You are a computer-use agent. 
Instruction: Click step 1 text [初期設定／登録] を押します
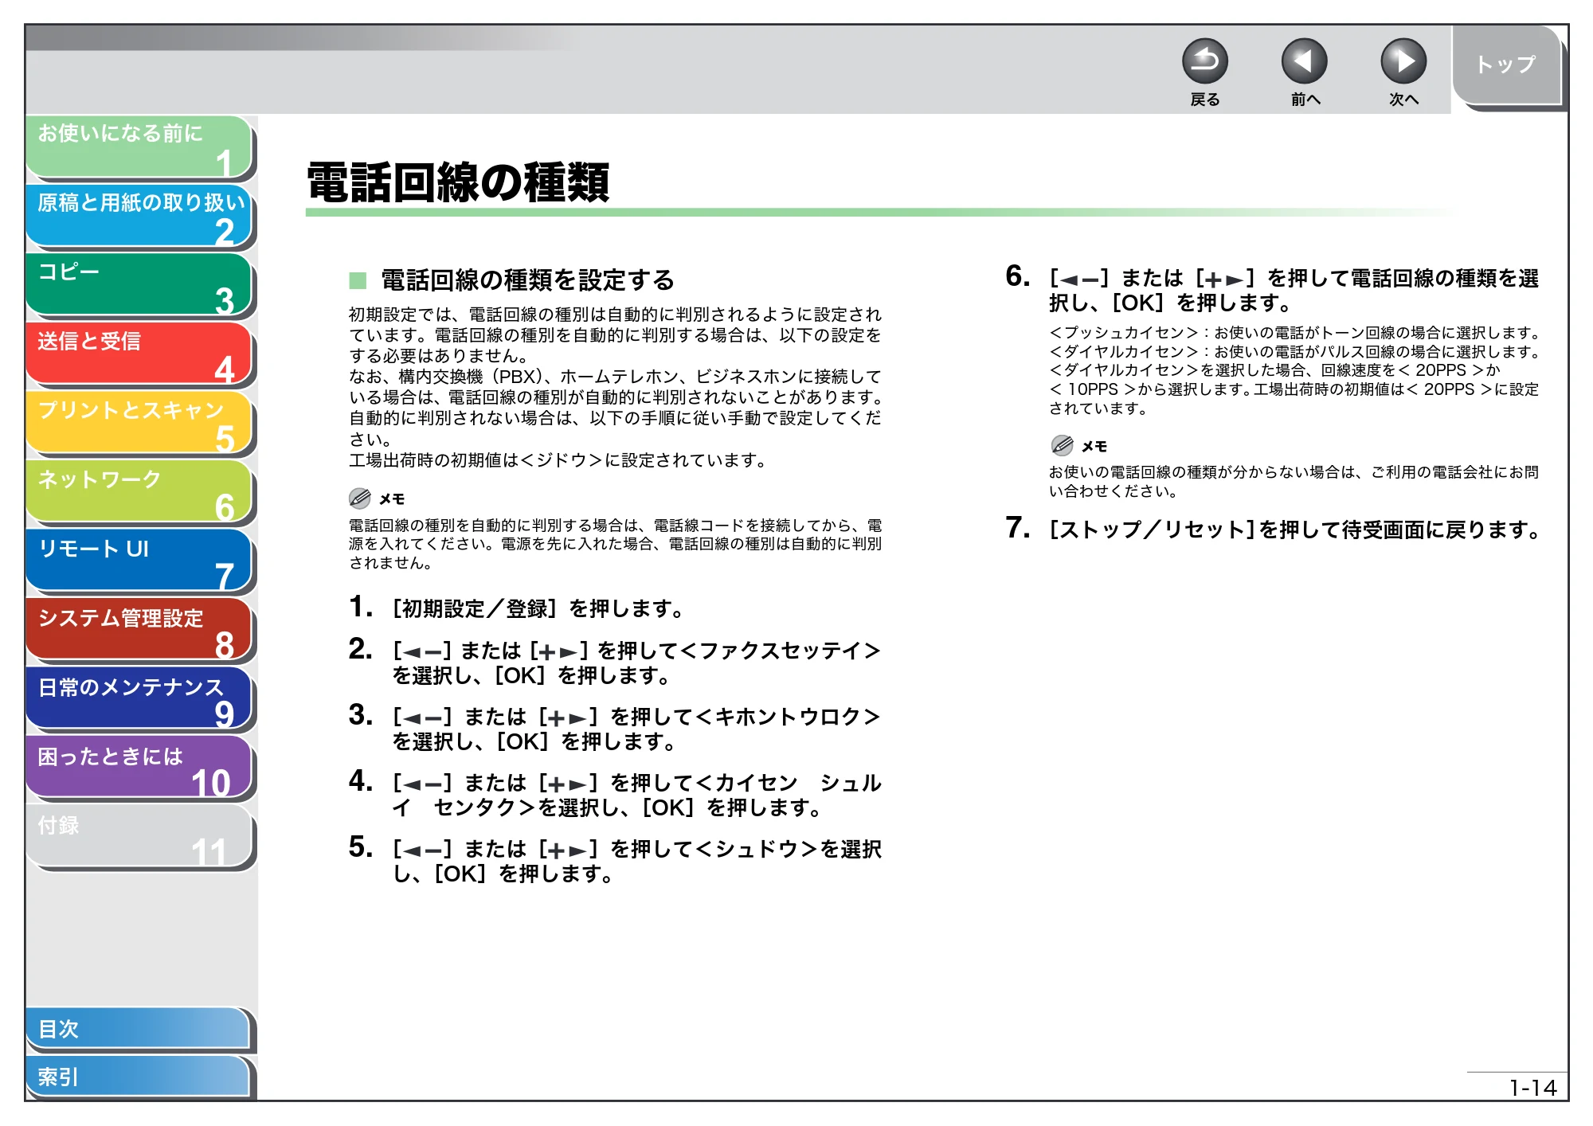pyautogui.click(x=538, y=609)
